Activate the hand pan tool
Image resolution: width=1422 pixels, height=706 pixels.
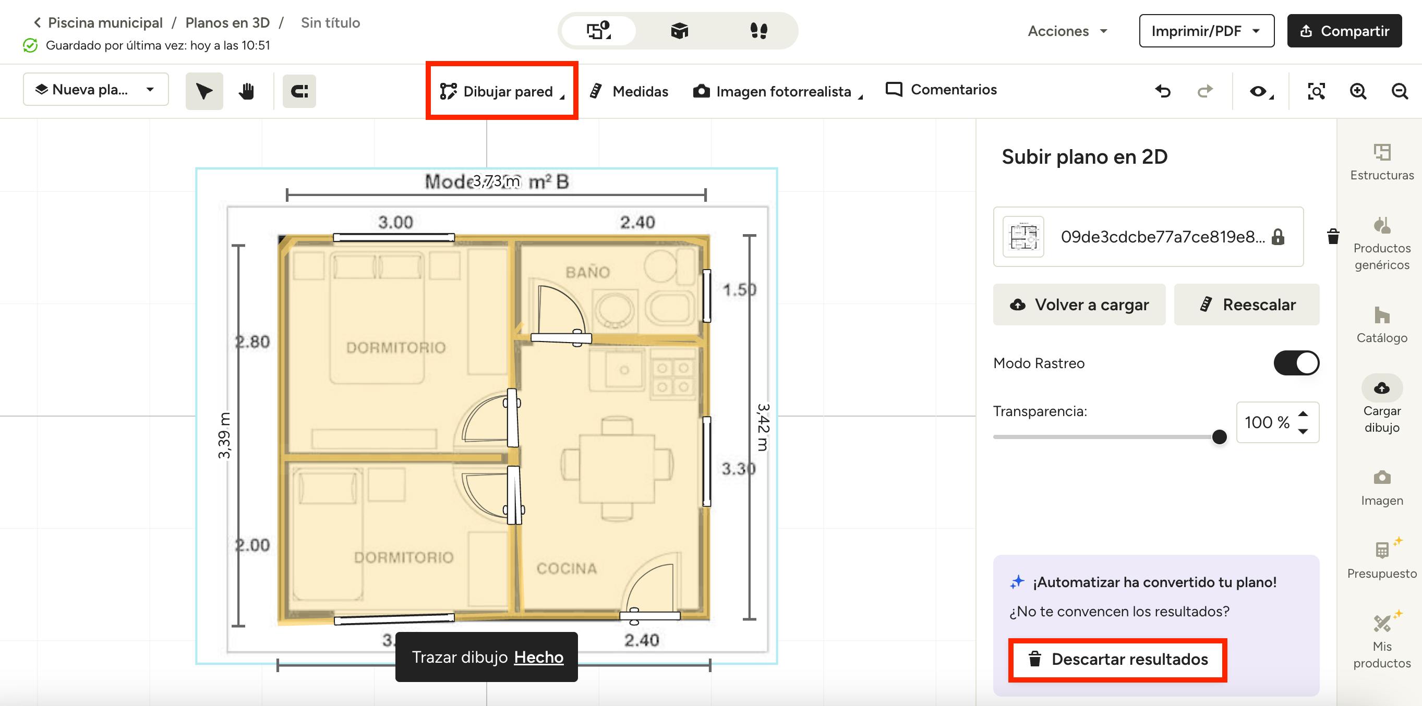pos(246,91)
